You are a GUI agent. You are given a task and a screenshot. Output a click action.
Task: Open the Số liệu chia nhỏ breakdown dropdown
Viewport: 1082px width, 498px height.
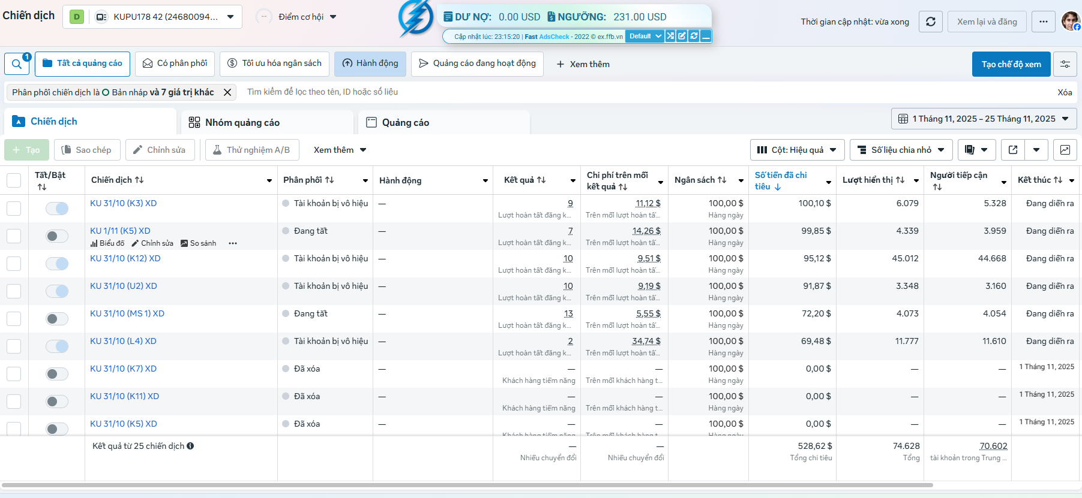(x=901, y=150)
